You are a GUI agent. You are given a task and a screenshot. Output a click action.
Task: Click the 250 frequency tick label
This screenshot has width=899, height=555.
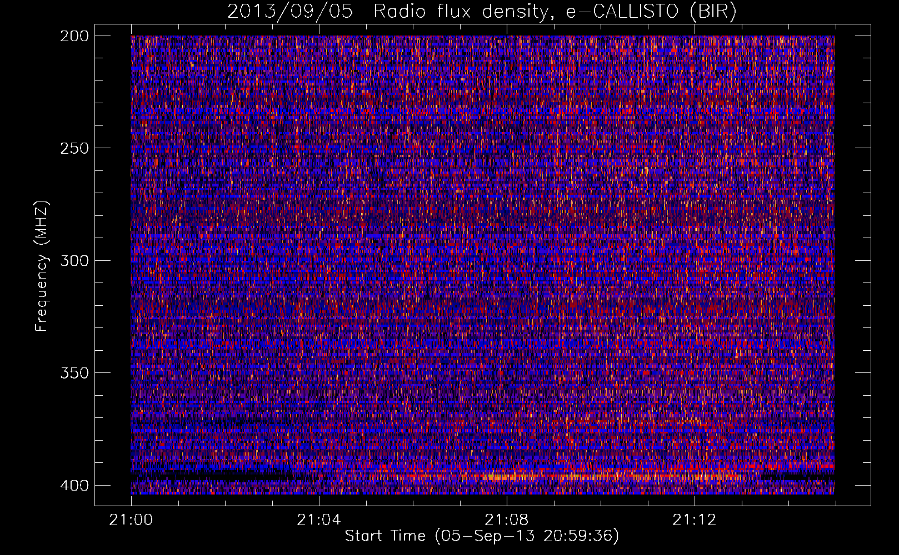(x=74, y=148)
